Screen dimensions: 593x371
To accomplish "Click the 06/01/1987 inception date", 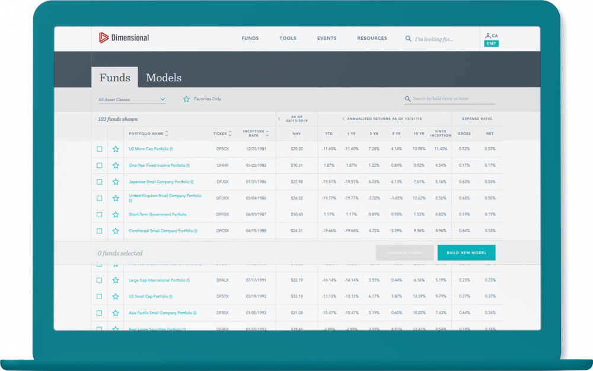I will point(256,215).
